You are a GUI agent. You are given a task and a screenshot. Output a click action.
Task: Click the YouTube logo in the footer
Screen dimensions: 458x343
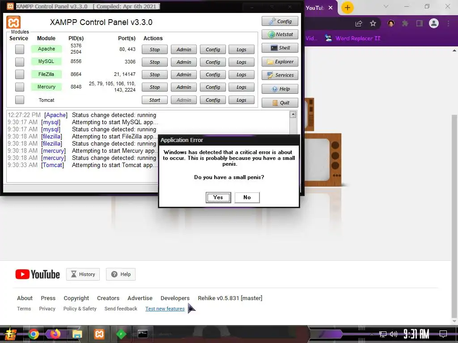point(38,274)
